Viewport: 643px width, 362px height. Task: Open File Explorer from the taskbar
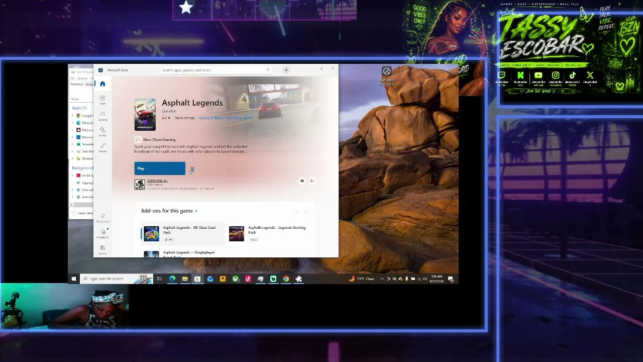(185, 279)
